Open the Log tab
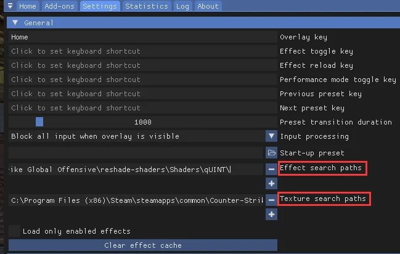The height and width of the screenshot is (254, 400). click(x=182, y=6)
